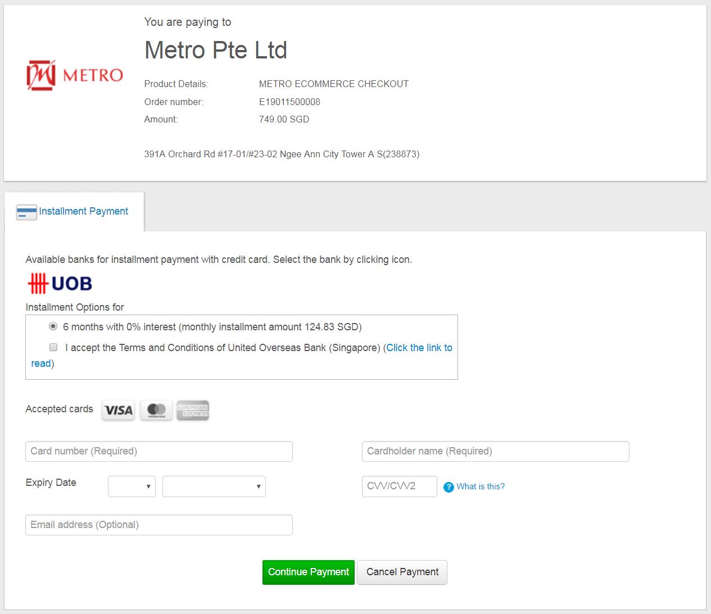Select UOB bank icon

[x=60, y=284]
